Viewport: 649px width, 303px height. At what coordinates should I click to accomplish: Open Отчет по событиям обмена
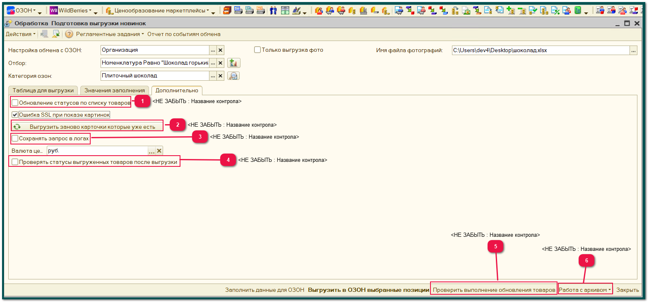(x=184, y=34)
